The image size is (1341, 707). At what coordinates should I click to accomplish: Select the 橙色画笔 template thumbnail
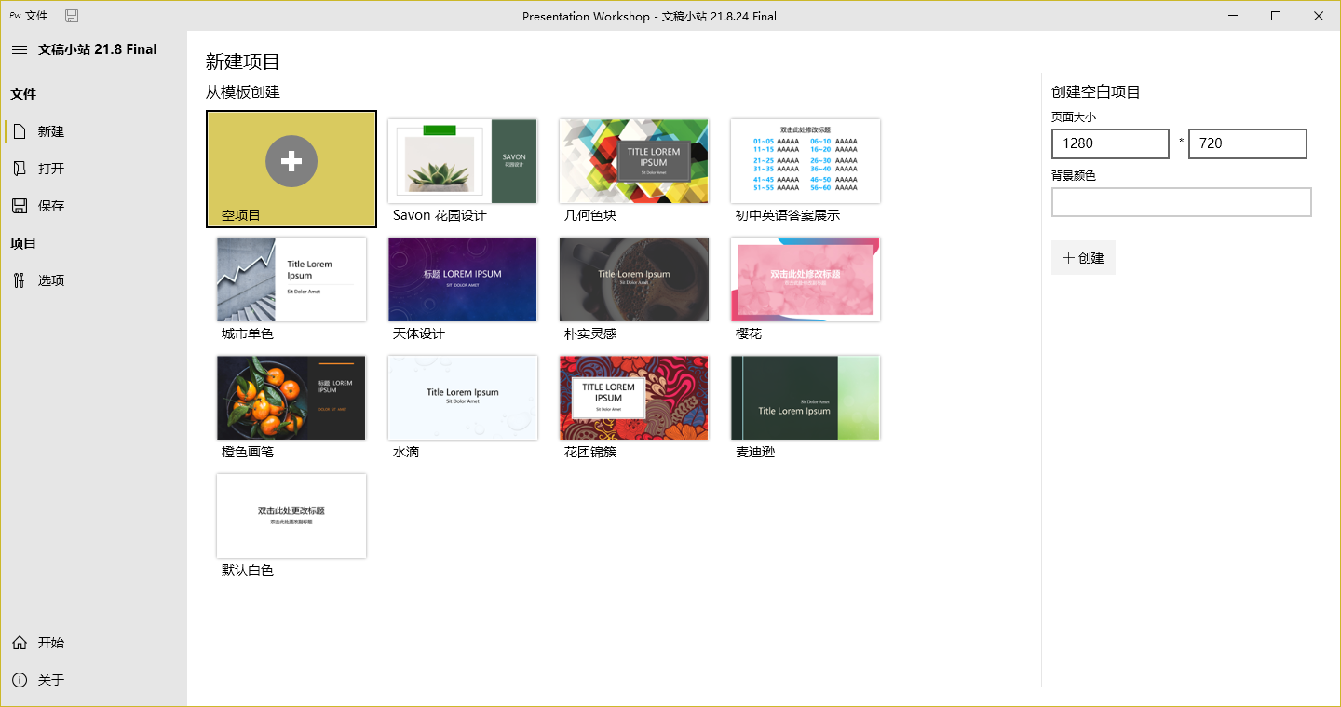(x=291, y=398)
